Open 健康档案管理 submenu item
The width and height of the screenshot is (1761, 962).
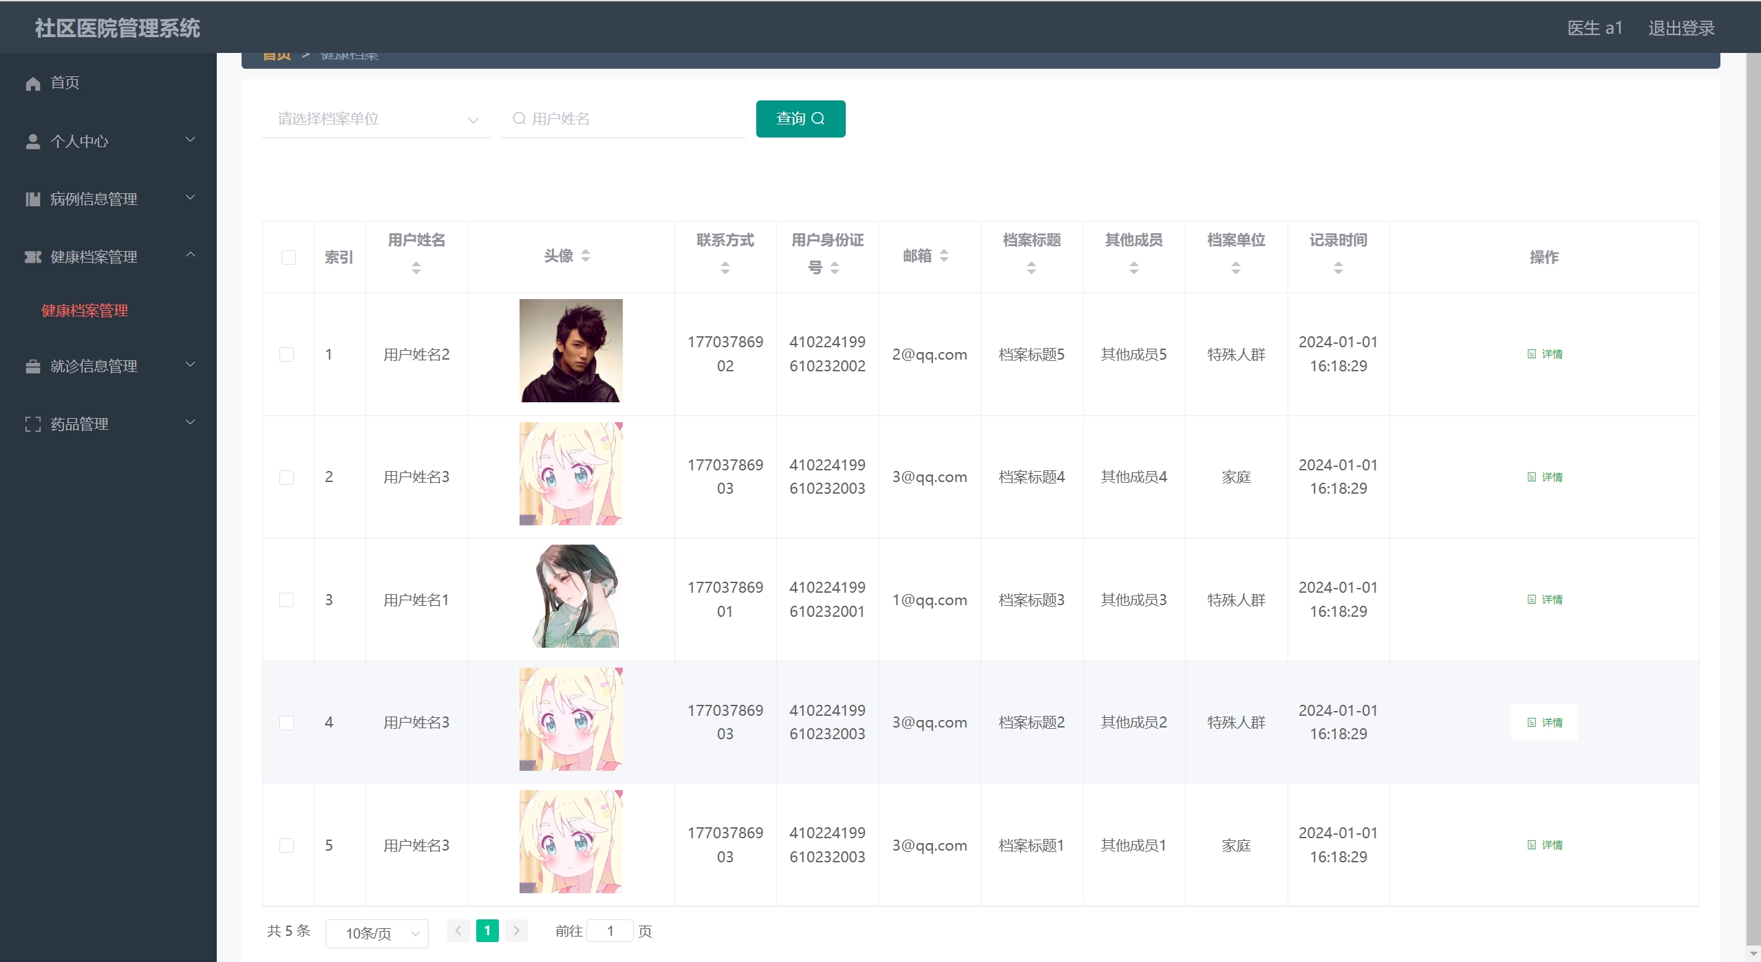coord(85,311)
